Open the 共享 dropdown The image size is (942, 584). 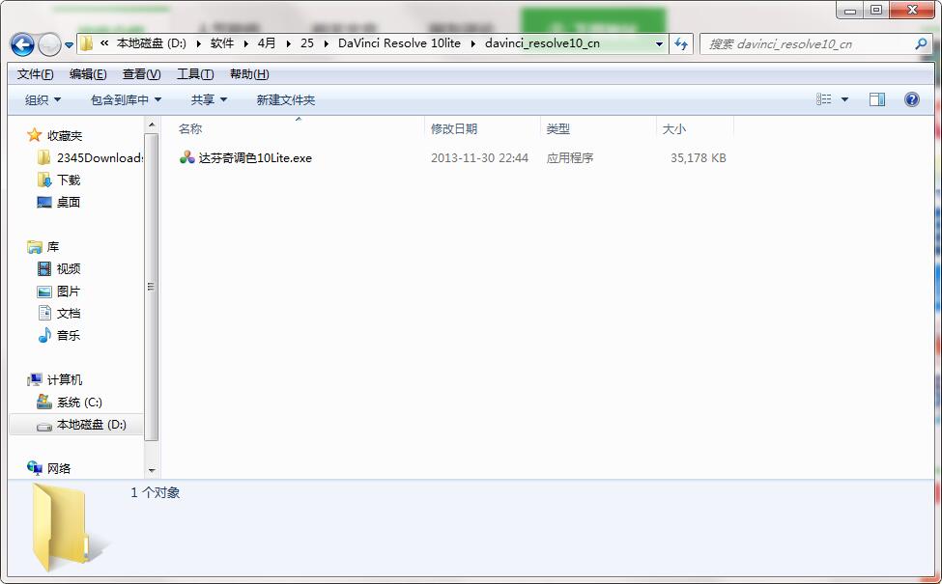[x=209, y=100]
